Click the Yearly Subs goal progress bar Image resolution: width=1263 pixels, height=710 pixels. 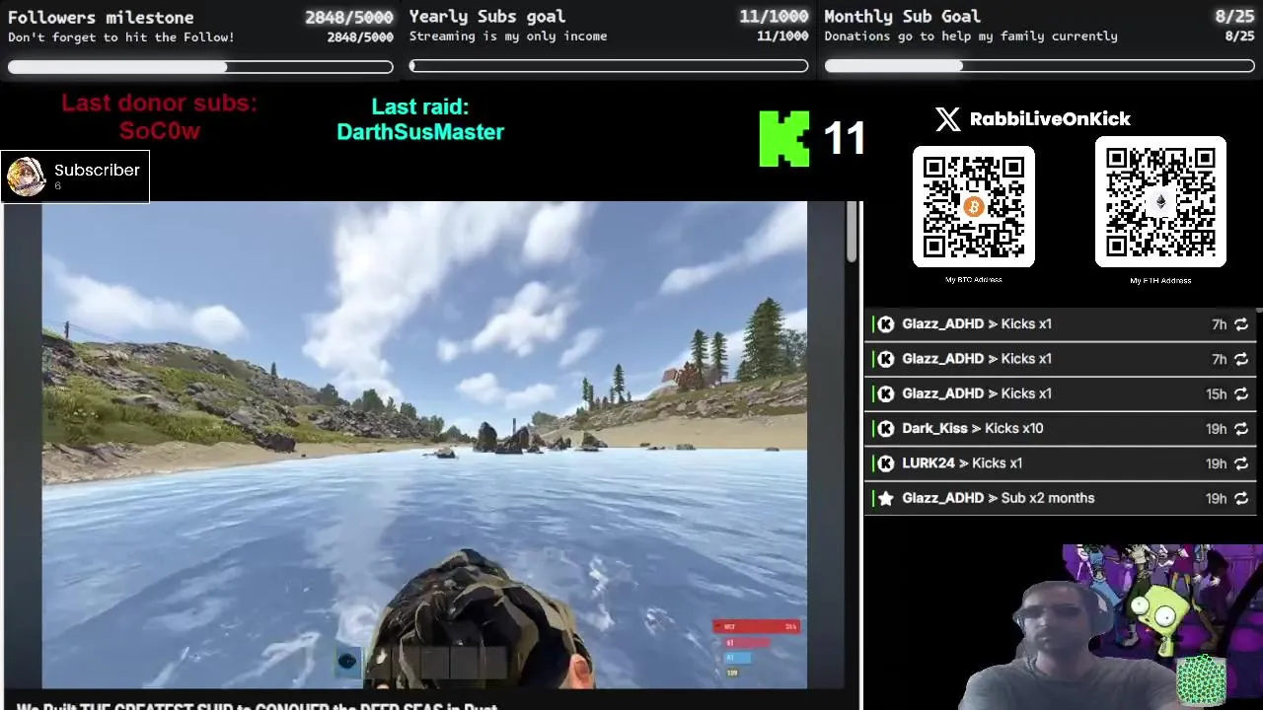609,66
